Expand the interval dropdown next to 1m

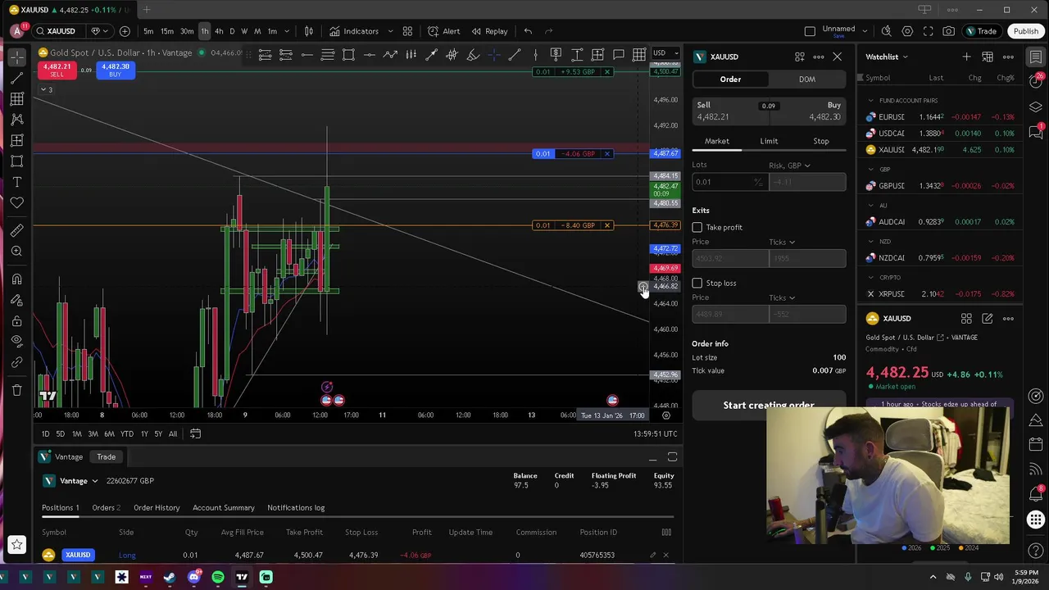pos(288,31)
